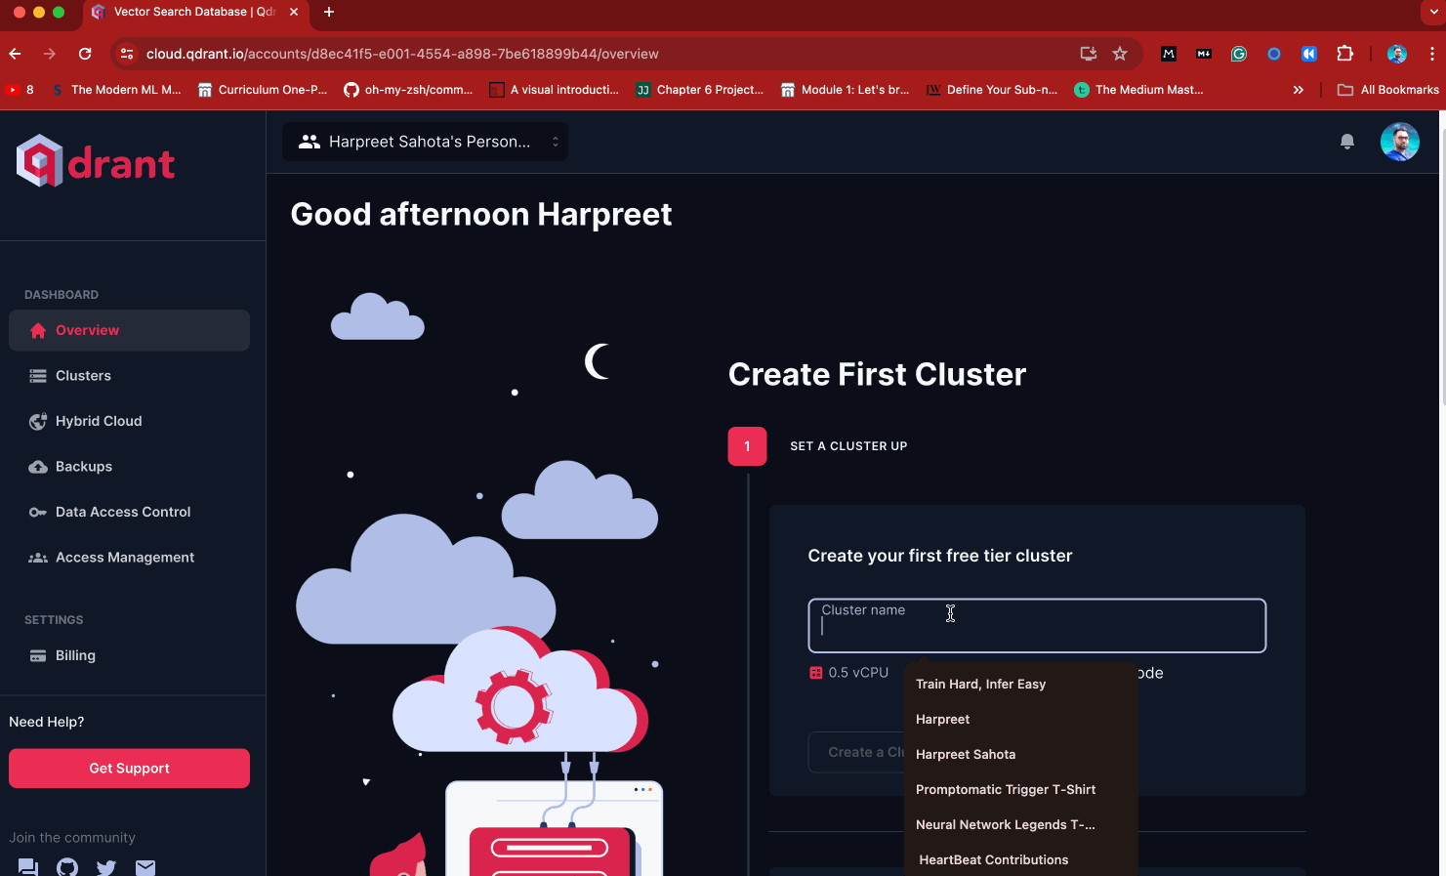Click the Grammarly extension icon
Image resolution: width=1446 pixels, height=876 pixels.
pos(1239,54)
